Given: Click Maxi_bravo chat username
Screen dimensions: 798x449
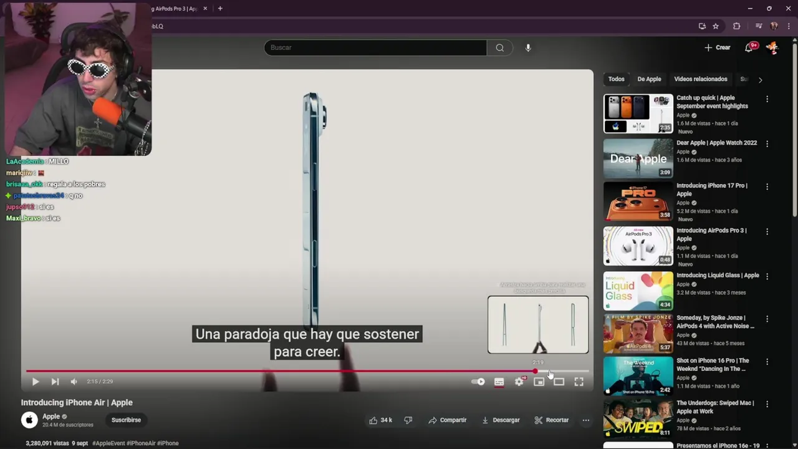Looking at the screenshot, I should (x=23, y=218).
